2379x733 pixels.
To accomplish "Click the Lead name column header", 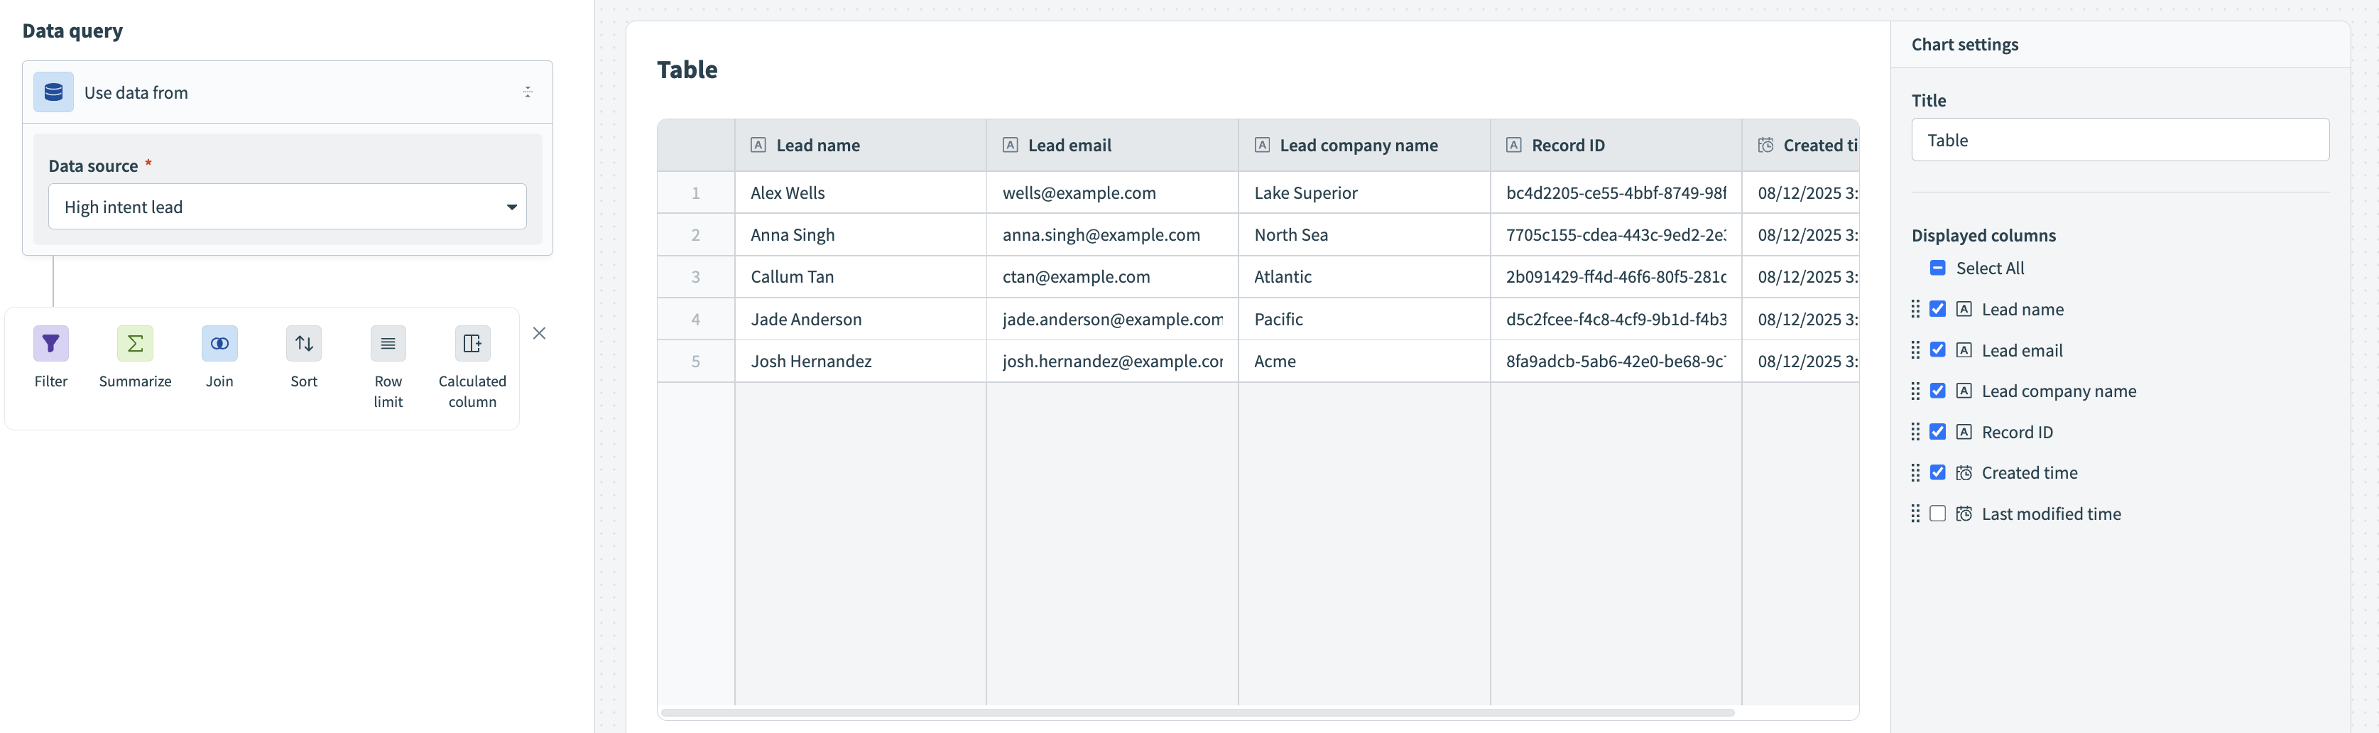I will point(817,145).
